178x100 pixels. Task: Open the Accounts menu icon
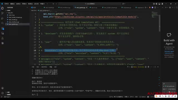(x=3, y=88)
